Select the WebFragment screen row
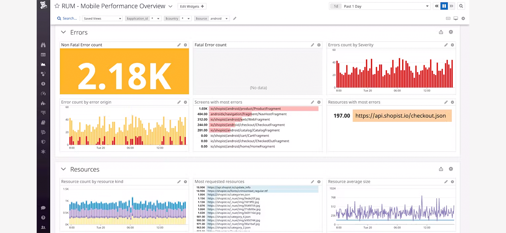Image resolution: width=506 pixels, height=233 pixels. (258, 119)
